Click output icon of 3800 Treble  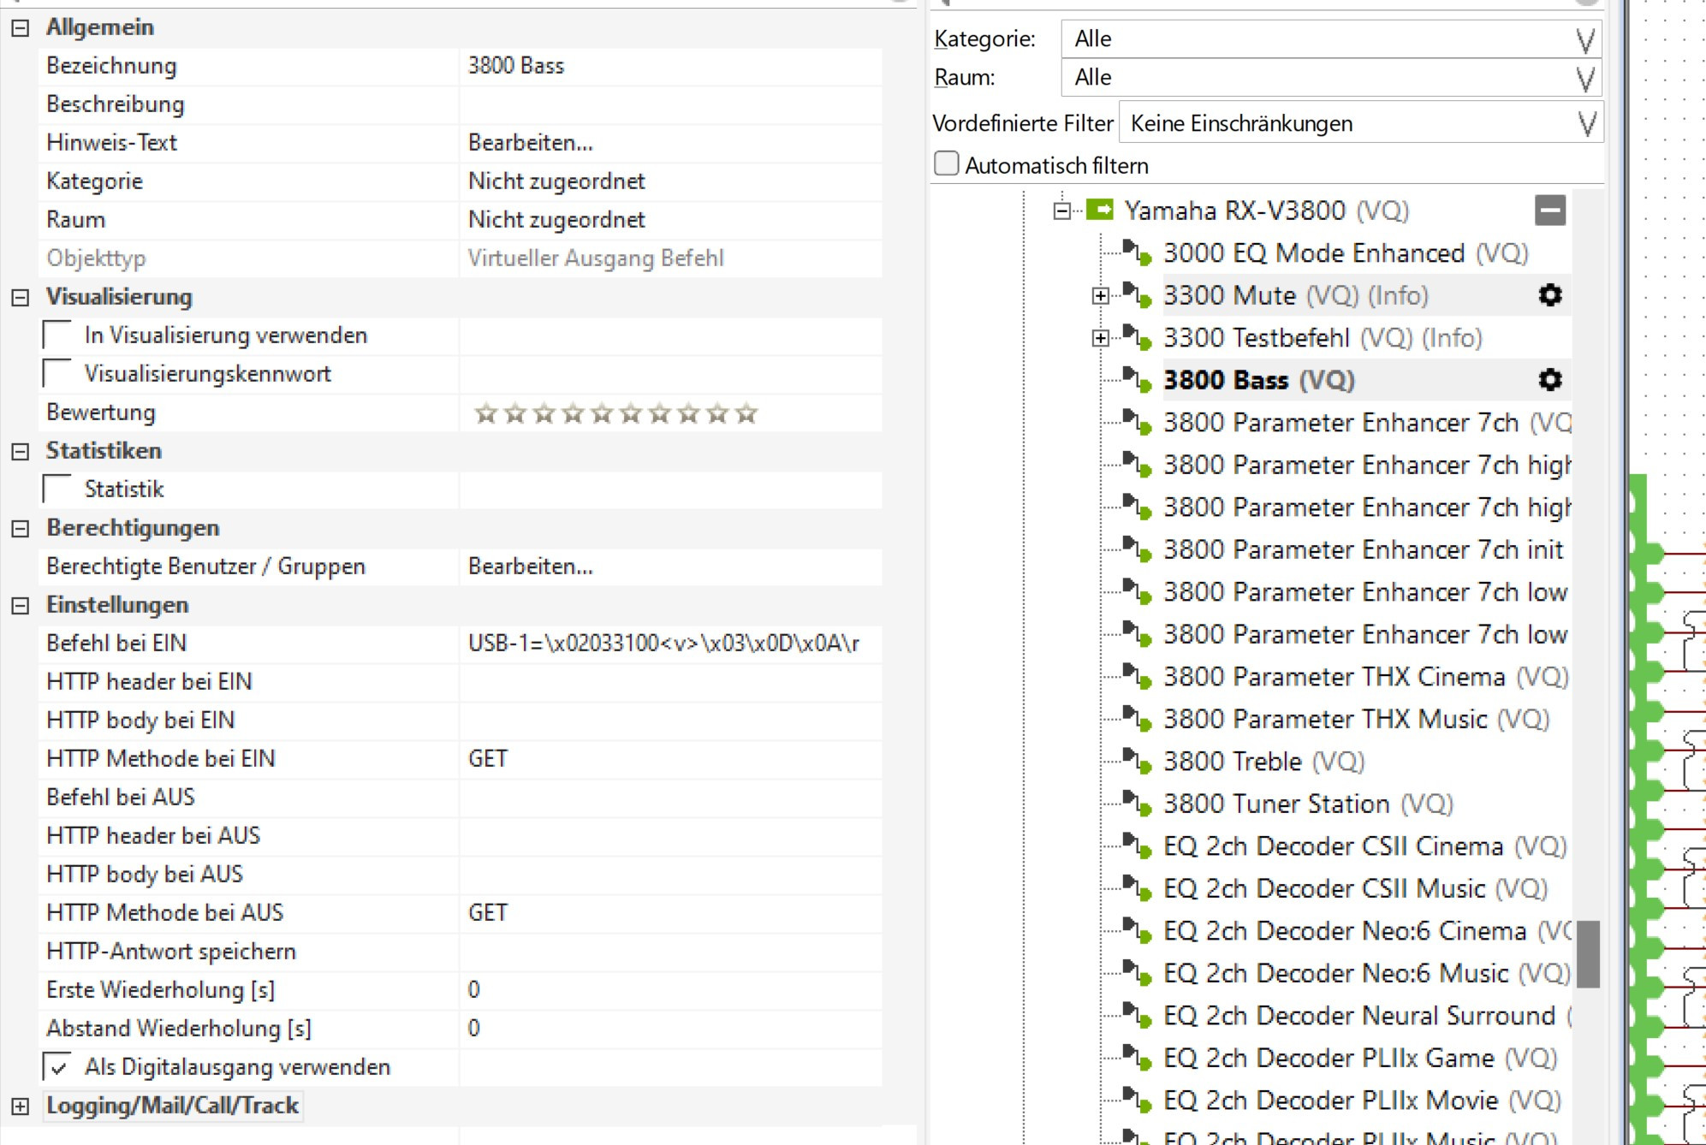1138,761
